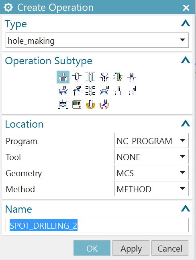Image resolution: width=196 pixels, height=260 pixels.
Task: Collapse the Type section
Action: point(186,23)
